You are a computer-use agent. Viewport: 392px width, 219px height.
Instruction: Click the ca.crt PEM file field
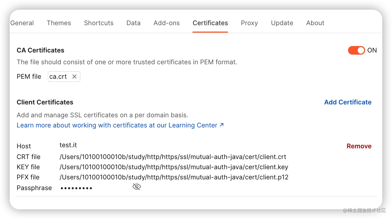click(64, 77)
